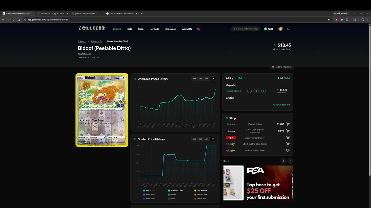The height and width of the screenshot is (208, 371).
Task: Toggle CGC 9 series in legend
Action: pyautogui.click(x=200, y=199)
